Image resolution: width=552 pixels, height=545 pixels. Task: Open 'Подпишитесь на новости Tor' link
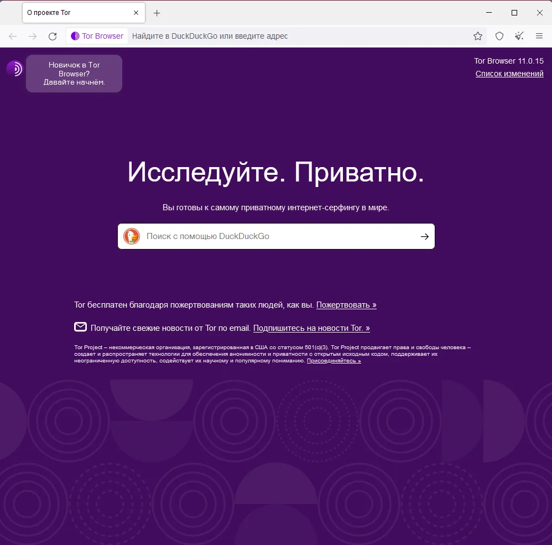311,328
